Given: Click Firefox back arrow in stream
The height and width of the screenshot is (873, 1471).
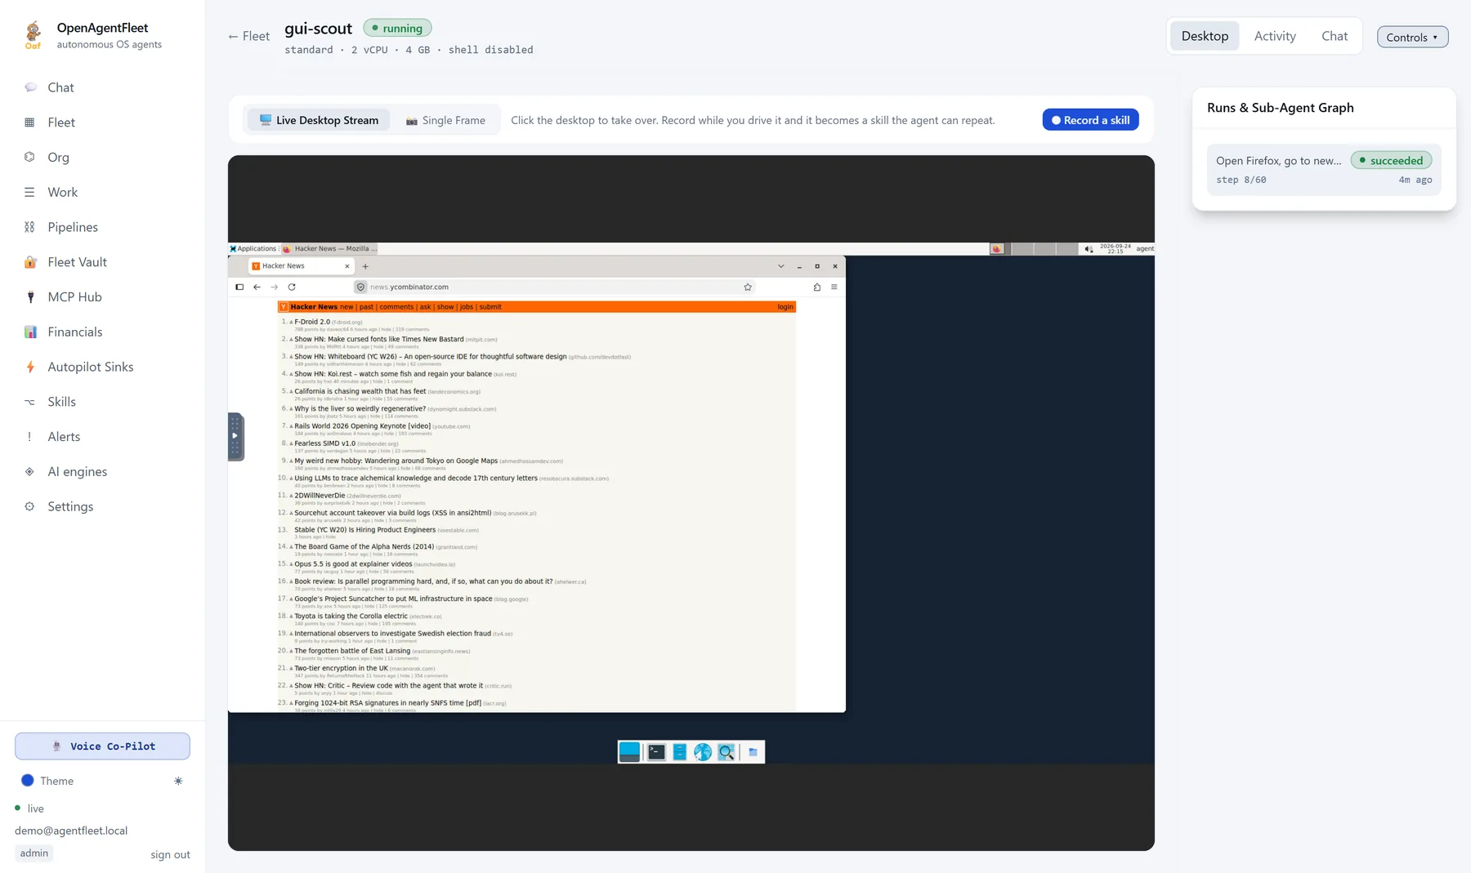Looking at the screenshot, I should pos(257,287).
